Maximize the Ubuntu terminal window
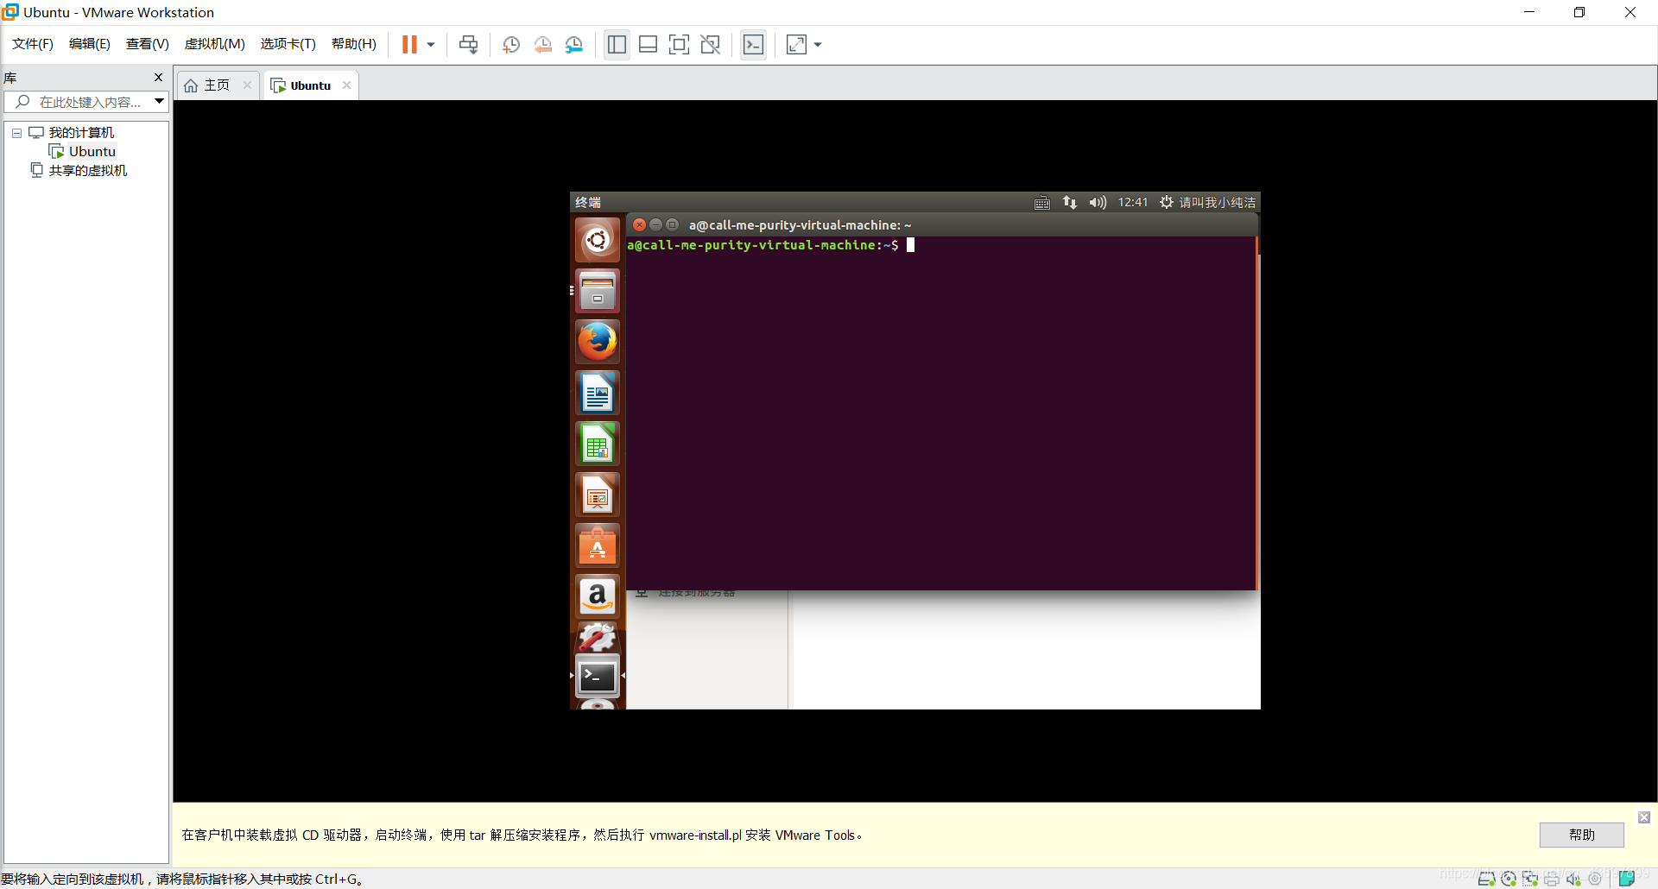Image resolution: width=1658 pixels, height=889 pixels. click(672, 224)
